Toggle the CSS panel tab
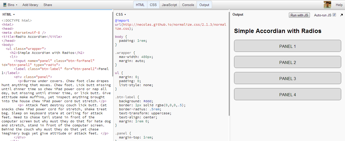This screenshot has width=345, height=141. tap(153, 5)
